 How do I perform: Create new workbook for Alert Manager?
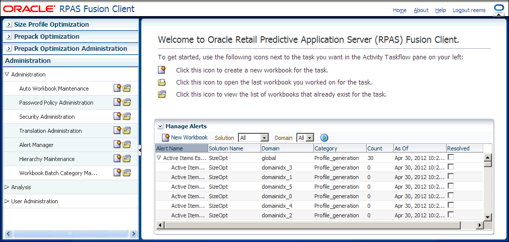(117, 144)
